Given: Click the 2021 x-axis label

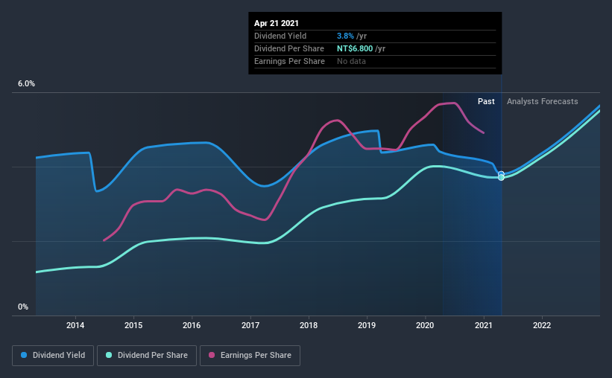Looking at the screenshot, I should (x=484, y=325).
